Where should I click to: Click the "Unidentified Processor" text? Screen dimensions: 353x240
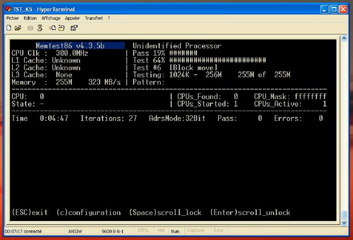[177, 46]
